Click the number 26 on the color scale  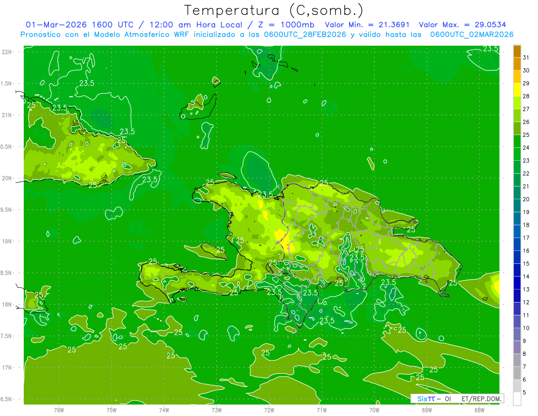[526, 122]
